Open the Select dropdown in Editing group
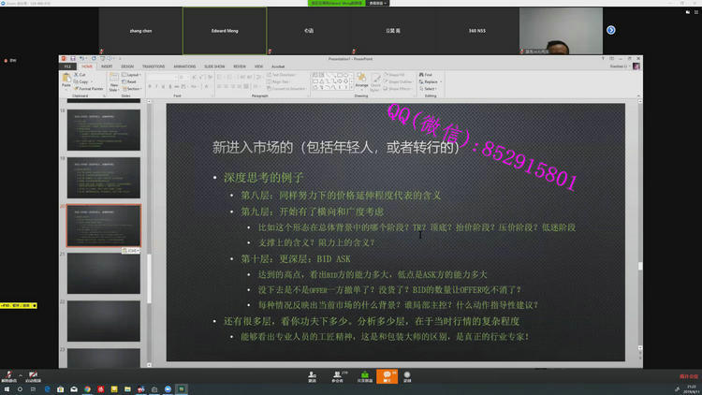702x395 pixels. (430, 89)
